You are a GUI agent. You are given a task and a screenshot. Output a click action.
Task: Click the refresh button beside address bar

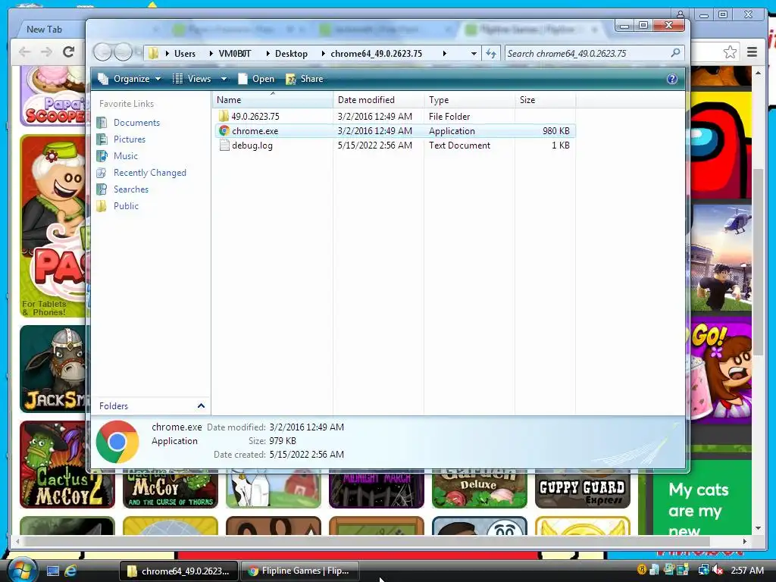(491, 53)
